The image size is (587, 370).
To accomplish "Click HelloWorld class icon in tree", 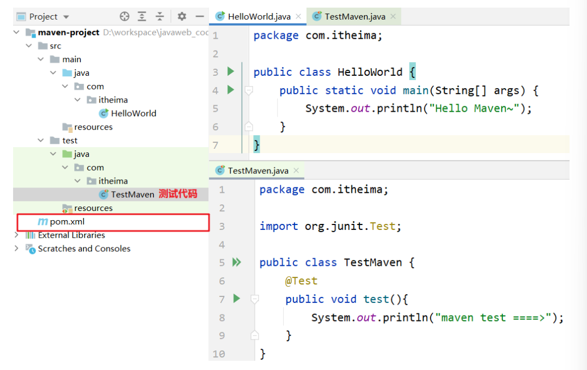I will pos(104,113).
